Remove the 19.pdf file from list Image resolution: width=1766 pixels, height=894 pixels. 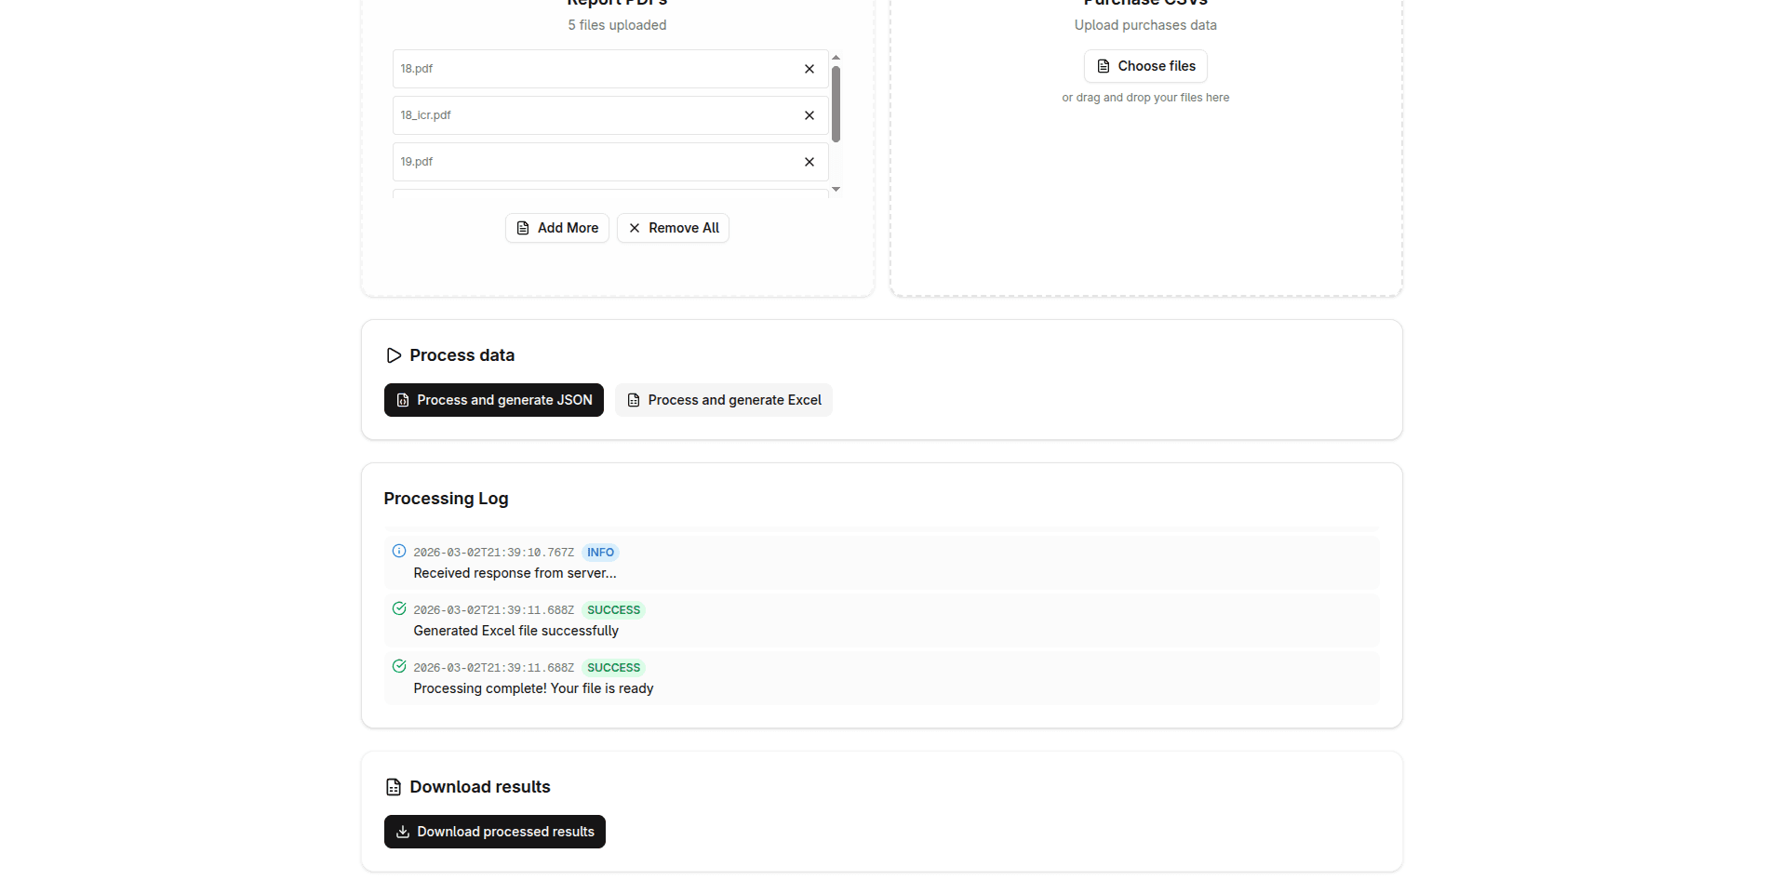(809, 162)
